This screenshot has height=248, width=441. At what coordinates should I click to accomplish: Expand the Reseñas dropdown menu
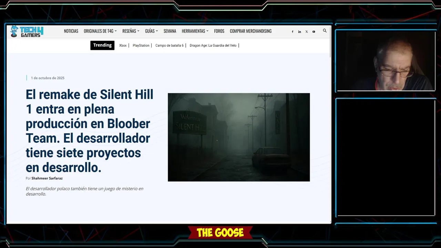[131, 31]
